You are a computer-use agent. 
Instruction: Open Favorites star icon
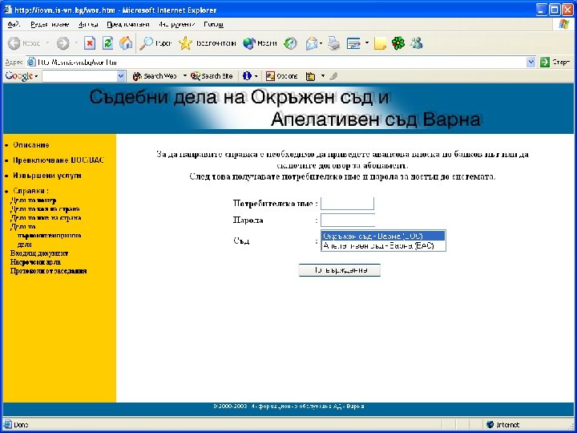pos(185,43)
